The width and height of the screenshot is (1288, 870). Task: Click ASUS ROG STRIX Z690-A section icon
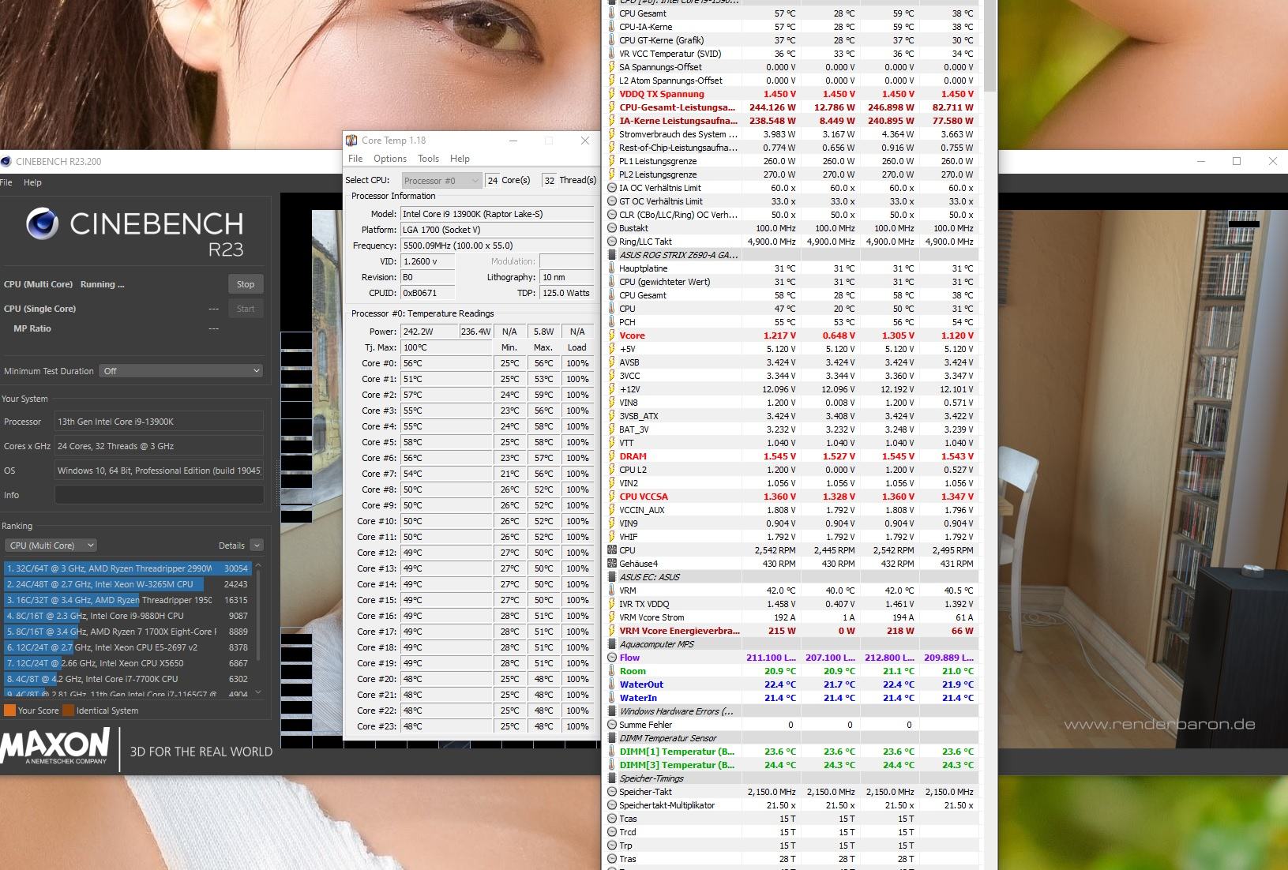(612, 255)
